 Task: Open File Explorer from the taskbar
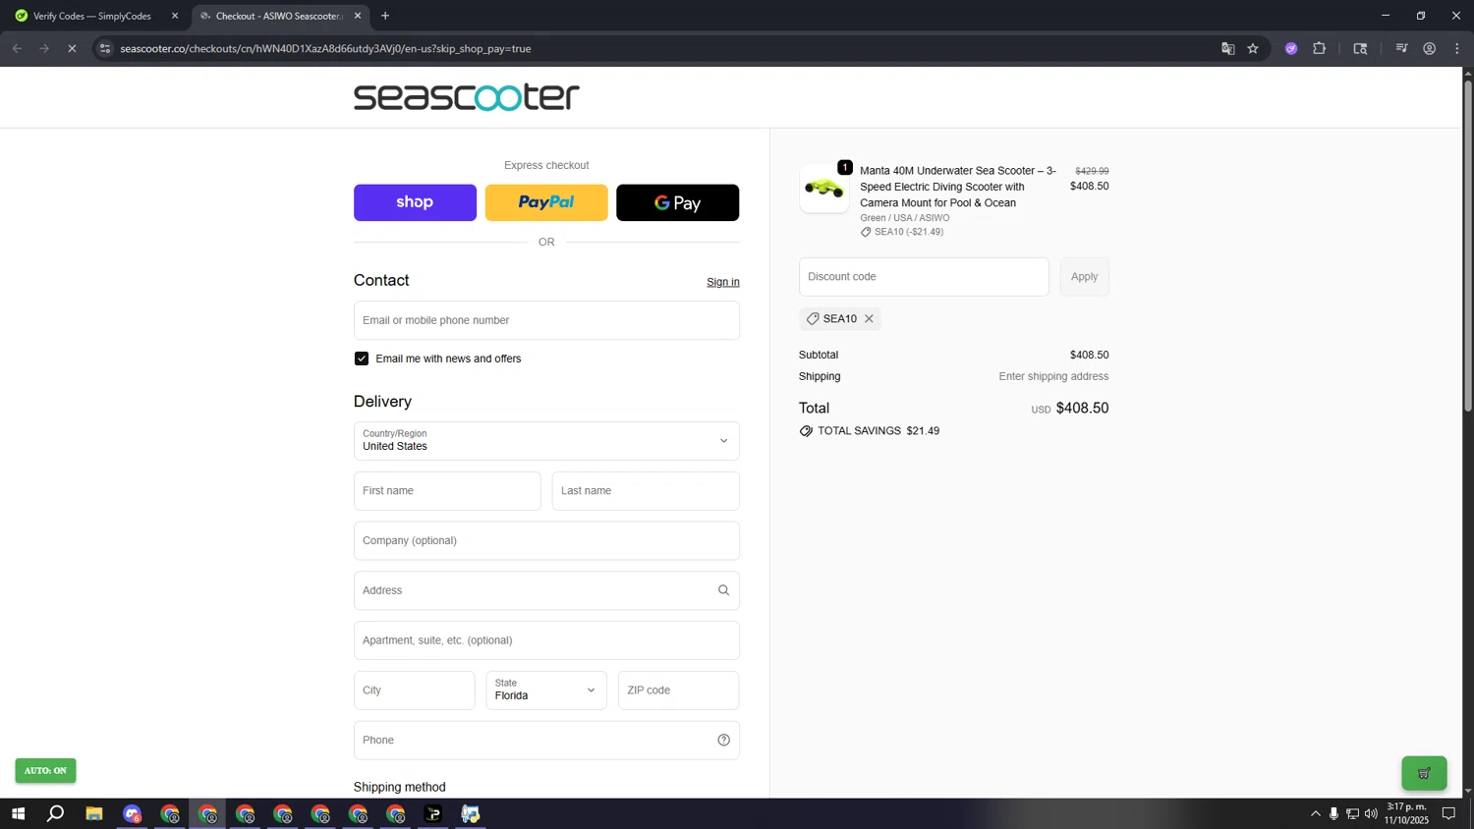(x=94, y=813)
